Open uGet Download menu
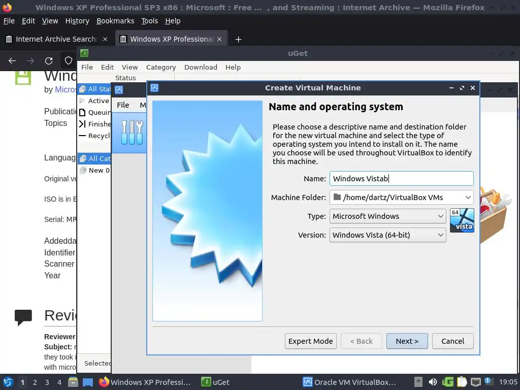Screen dimensions: 520x390 [x=201, y=68]
